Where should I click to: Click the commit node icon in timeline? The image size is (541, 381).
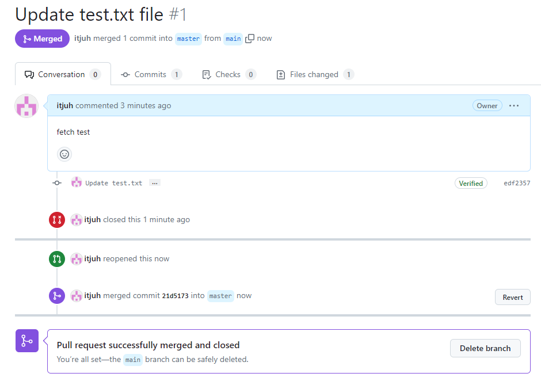pos(57,183)
